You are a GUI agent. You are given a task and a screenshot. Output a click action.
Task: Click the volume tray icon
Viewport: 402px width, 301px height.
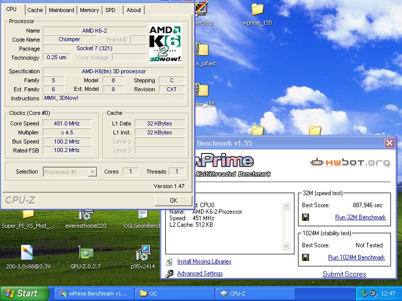click(x=373, y=293)
